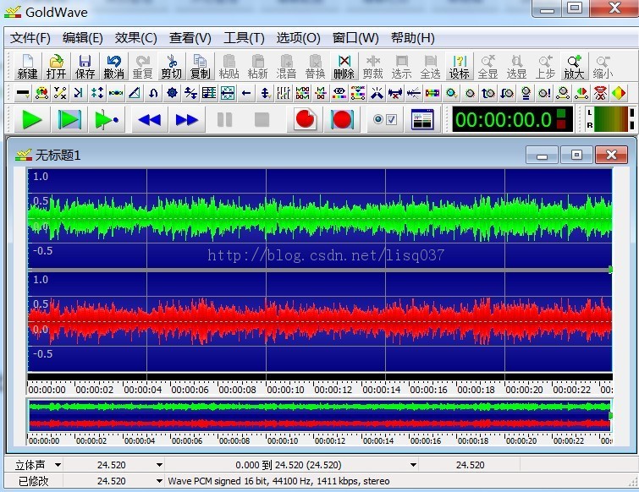The height and width of the screenshot is (492, 639).
Task: Click the 新建 (New) toolbar icon
Action: [27, 66]
